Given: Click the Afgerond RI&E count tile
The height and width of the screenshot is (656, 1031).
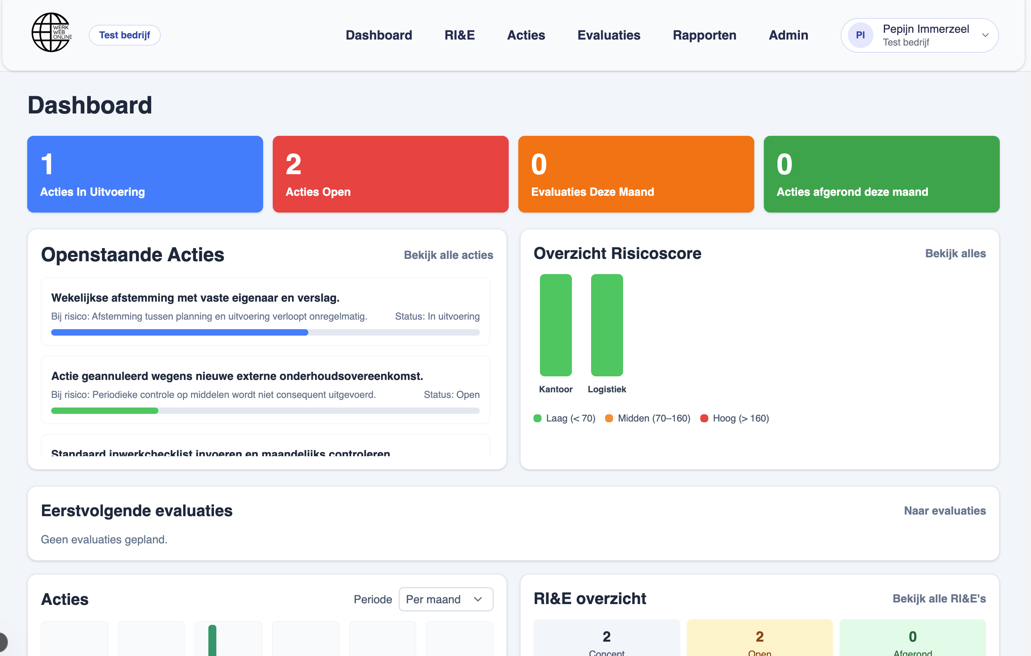Looking at the screenshot, I should click(912, 638).
